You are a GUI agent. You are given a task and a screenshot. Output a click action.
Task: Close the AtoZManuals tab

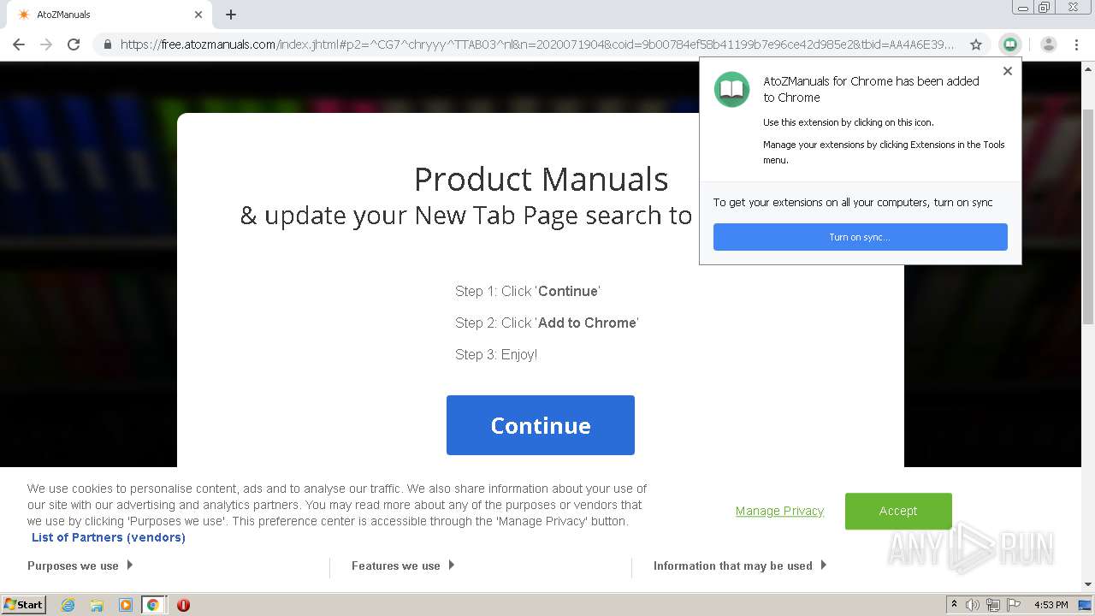point(198,15)
